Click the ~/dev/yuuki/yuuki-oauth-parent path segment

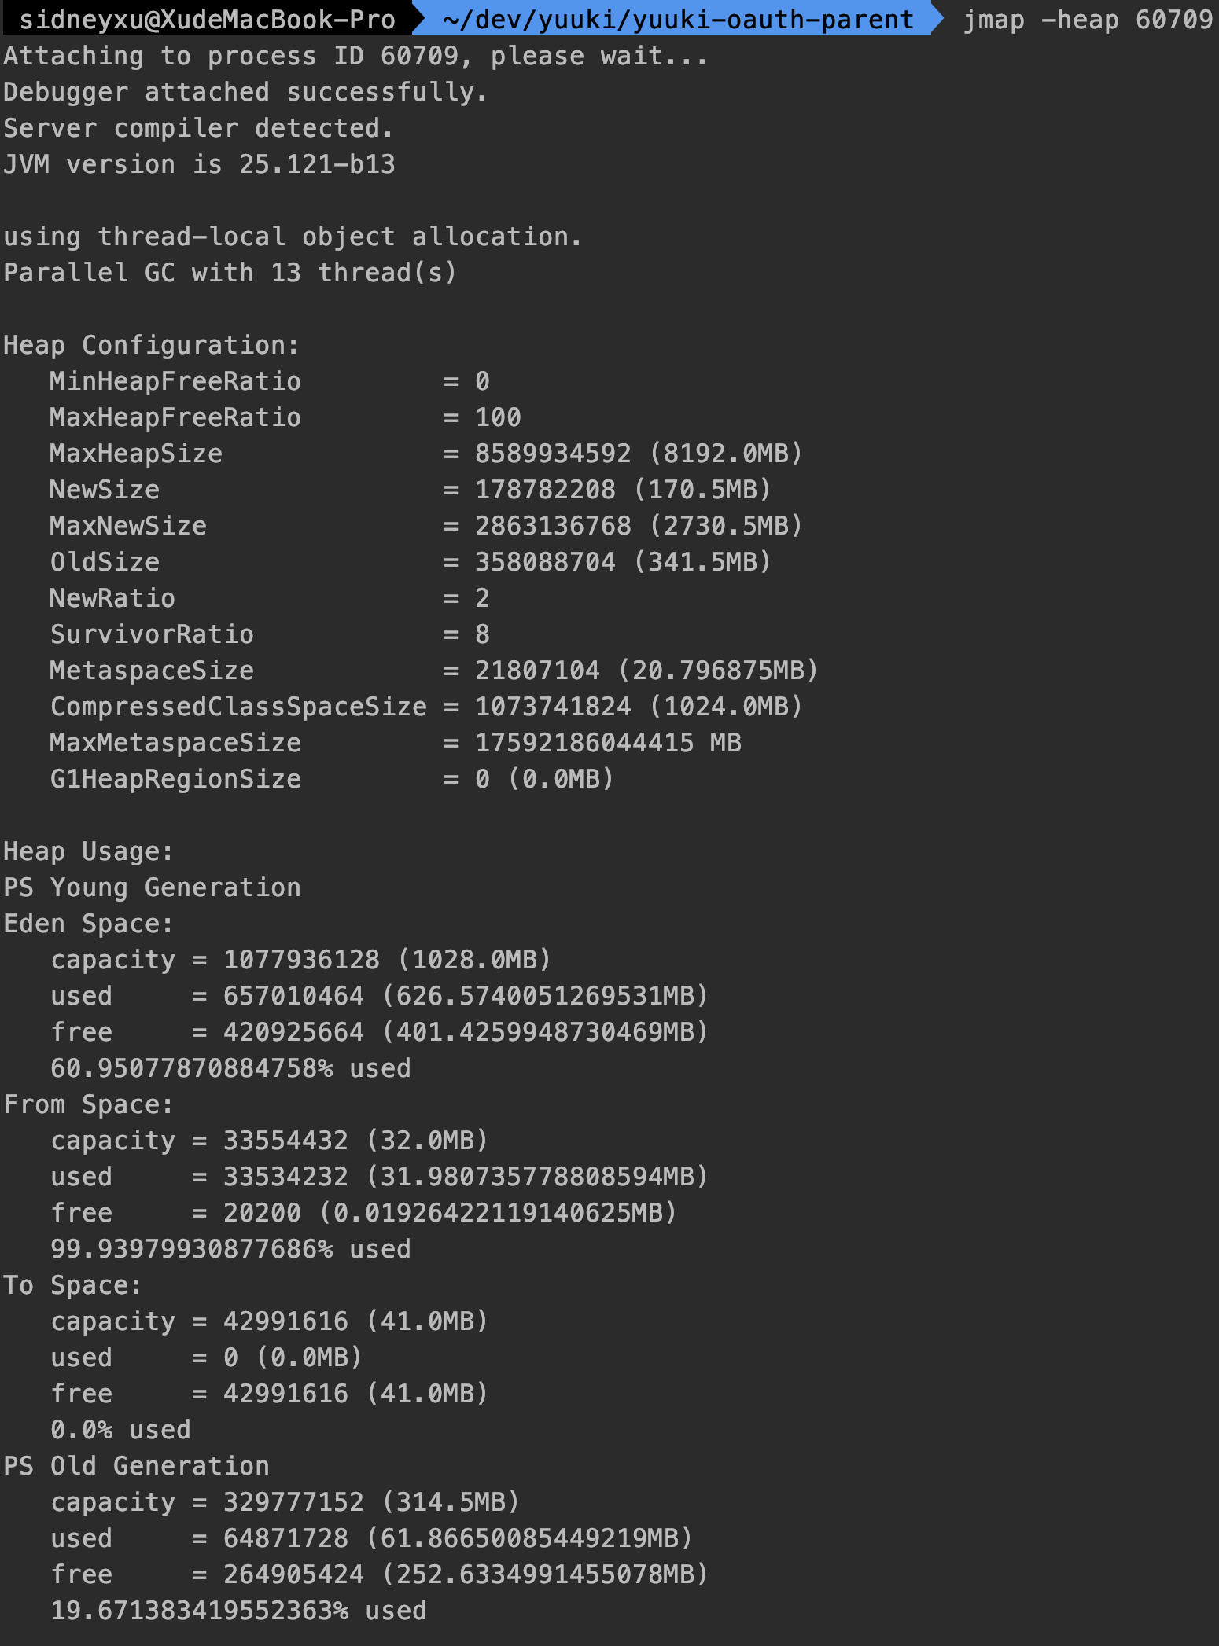[x=678, y=19]
